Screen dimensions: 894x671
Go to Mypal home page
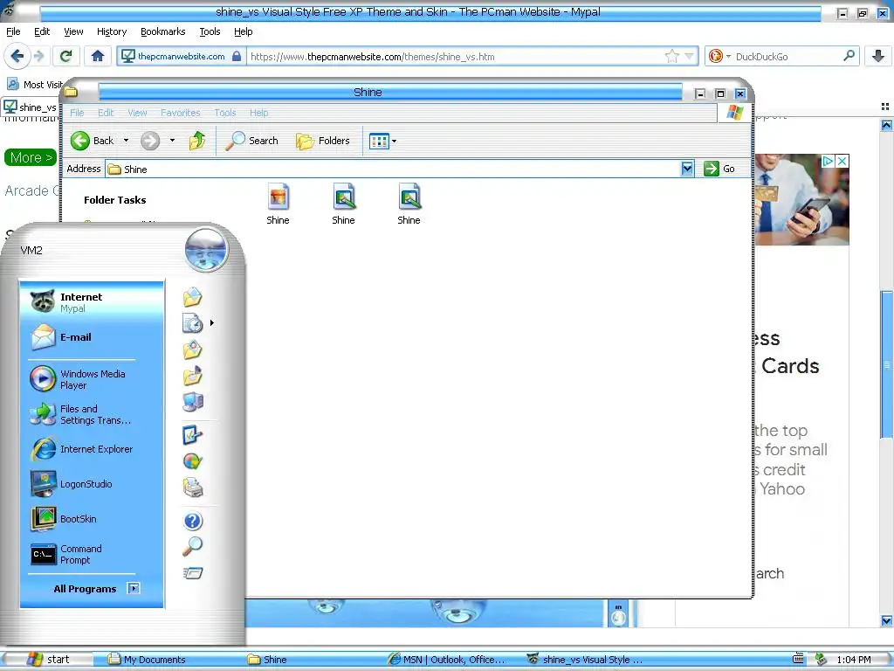click(x=98, y=56)
